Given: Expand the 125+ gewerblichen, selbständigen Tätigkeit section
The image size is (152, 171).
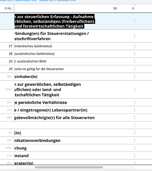Looking at the screenshot, I should (x=76, y=90).
